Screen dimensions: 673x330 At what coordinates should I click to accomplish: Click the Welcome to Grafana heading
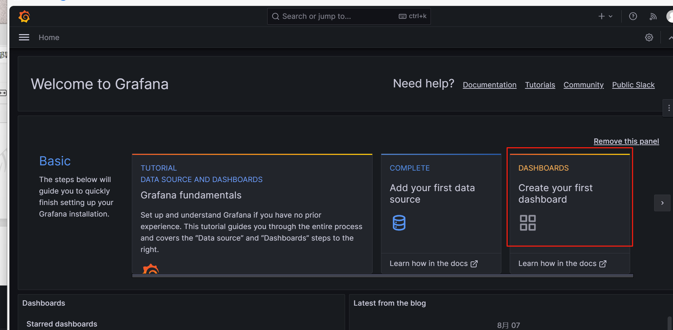tap(99, 84)
